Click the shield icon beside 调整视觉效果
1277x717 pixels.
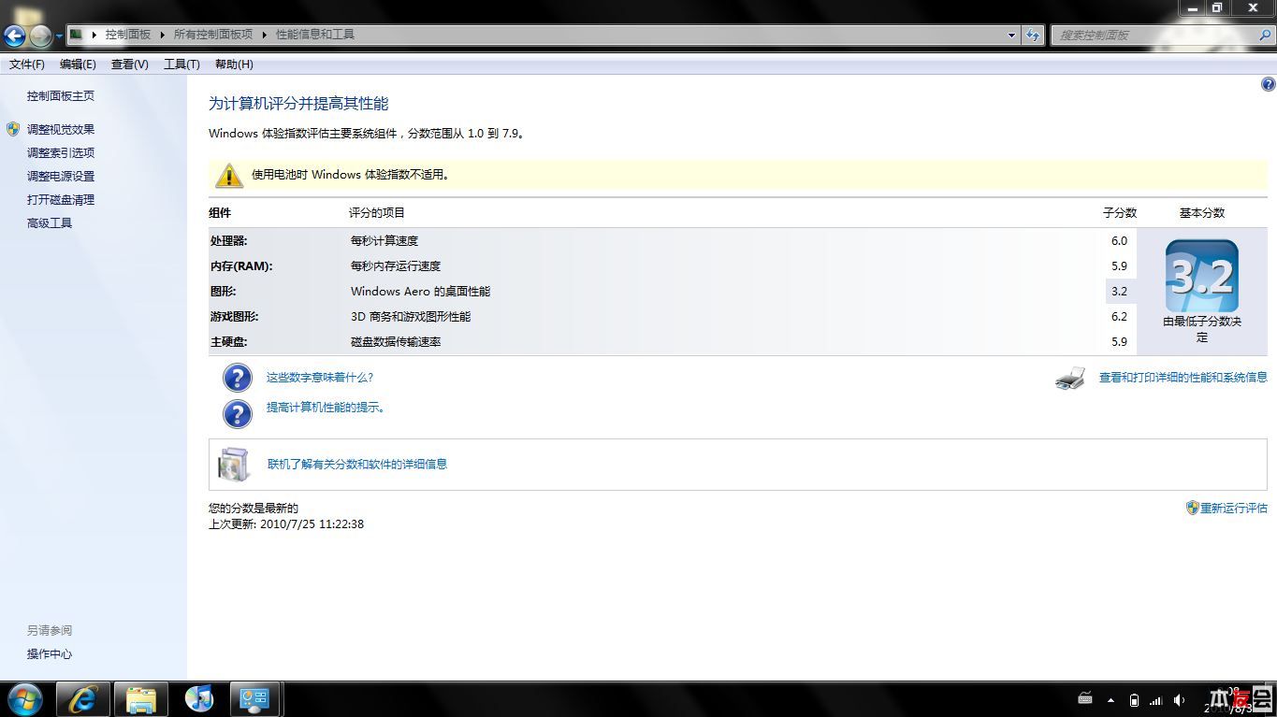coord(13,129)
